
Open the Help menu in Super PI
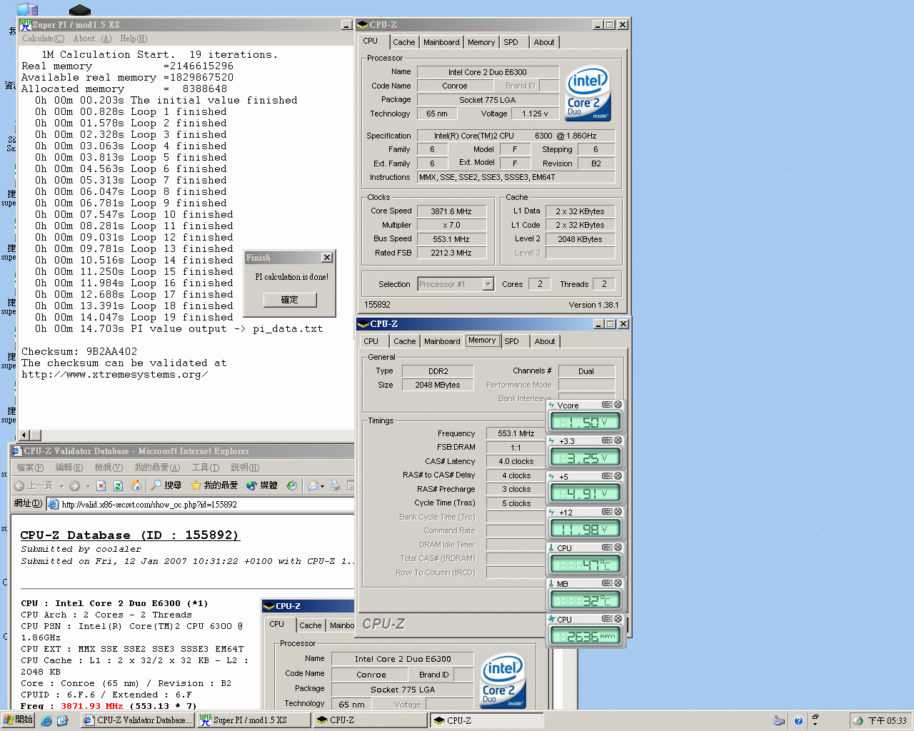pos(134,39)
